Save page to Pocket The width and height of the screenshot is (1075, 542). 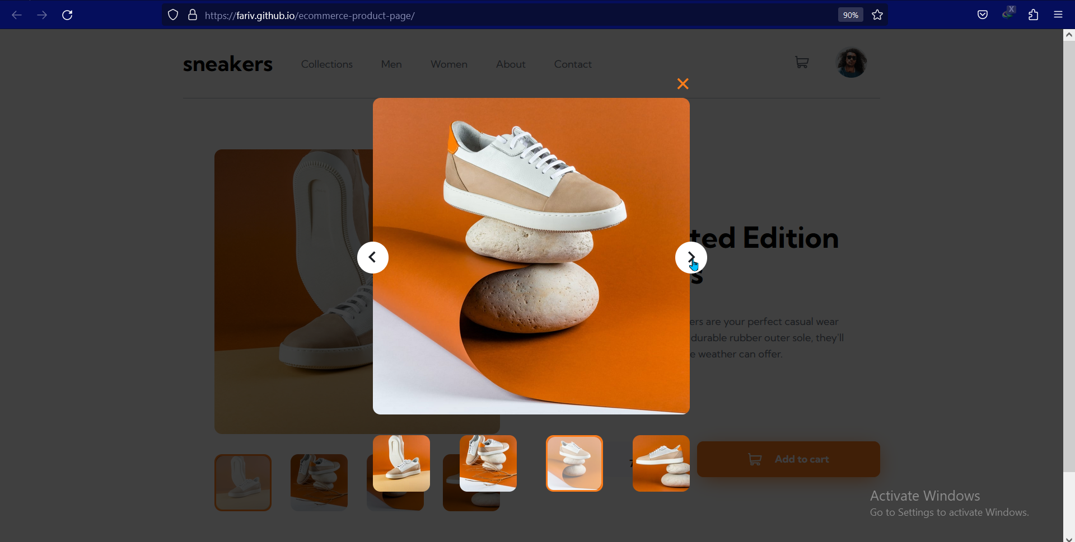983,16
